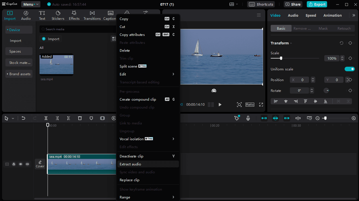Expand the Device tree item
The image size is (359, 201).
tap(8, 30)
